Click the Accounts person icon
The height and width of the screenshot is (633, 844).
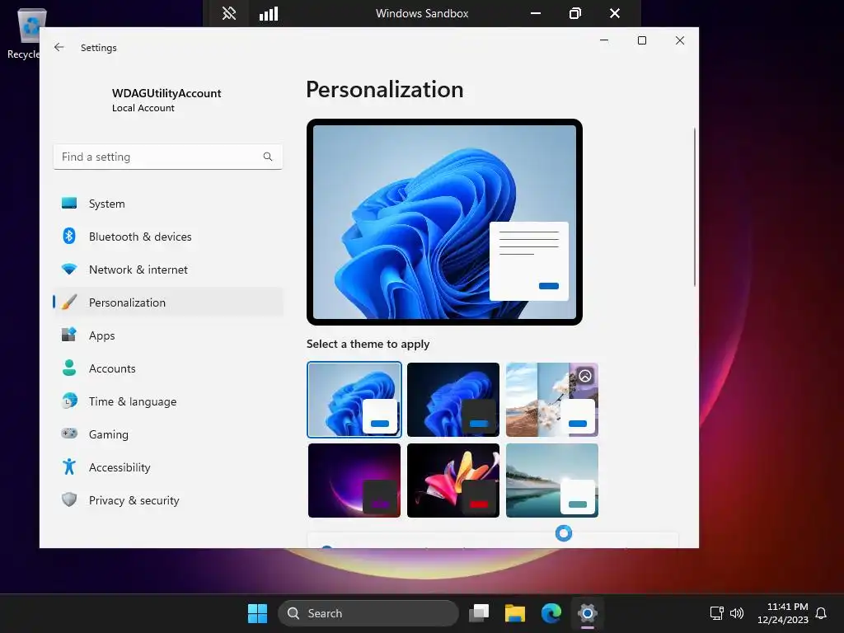pos(69,368)
